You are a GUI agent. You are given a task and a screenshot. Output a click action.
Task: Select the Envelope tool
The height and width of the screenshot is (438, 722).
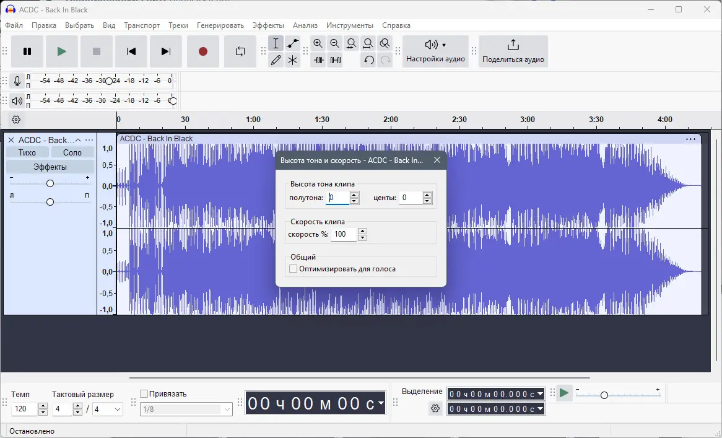point(293,43)
